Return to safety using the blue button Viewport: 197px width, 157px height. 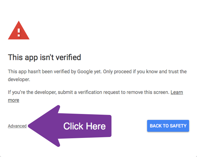click(168, 126)
